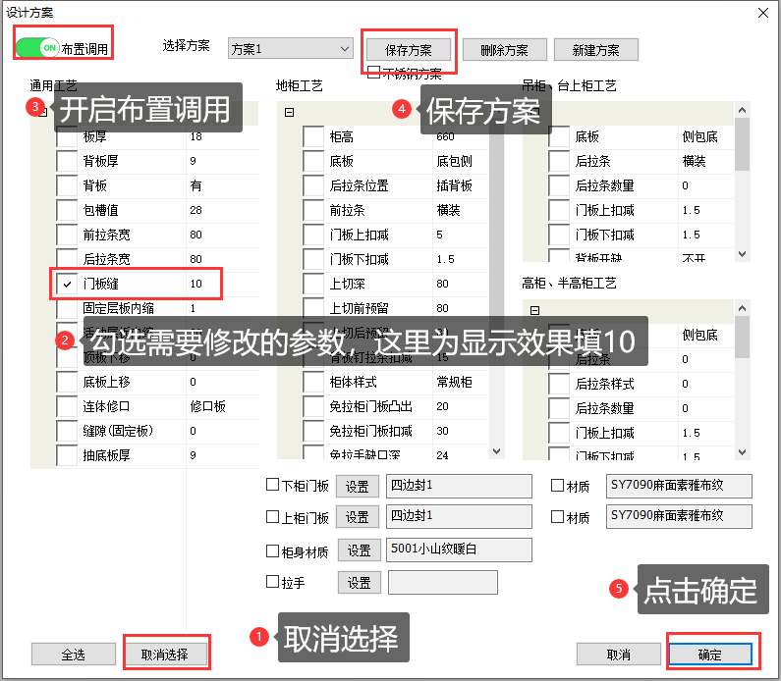Enable the 下柜门板 checkbox
This screenshot has width=781, height=681.
(273, 485)
